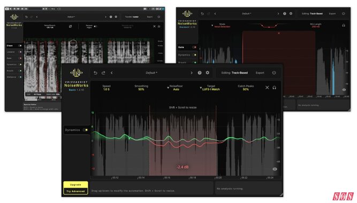Toggle waveform eye visibility in right Gate window
This screenshot has height=203, width=357.
coord(344,90)
